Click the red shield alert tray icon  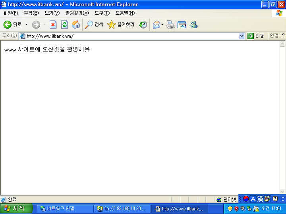(x=236, y=208)
